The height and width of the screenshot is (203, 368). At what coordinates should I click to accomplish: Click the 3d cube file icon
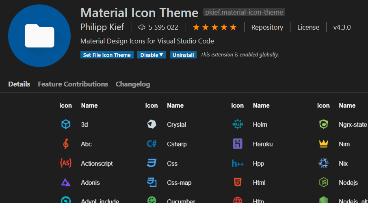tap(66, 124)
